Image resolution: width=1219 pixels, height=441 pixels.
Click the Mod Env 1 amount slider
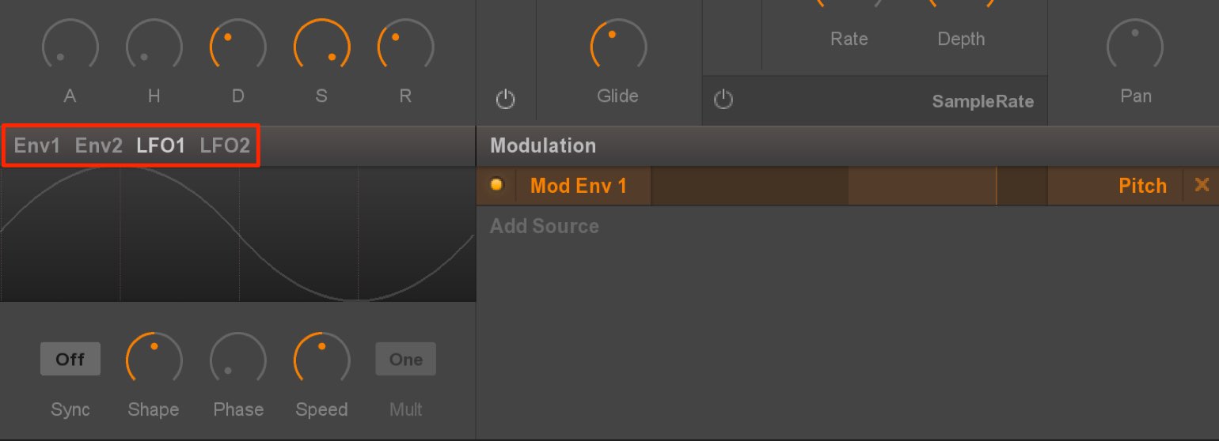click(x=849, y=186)
